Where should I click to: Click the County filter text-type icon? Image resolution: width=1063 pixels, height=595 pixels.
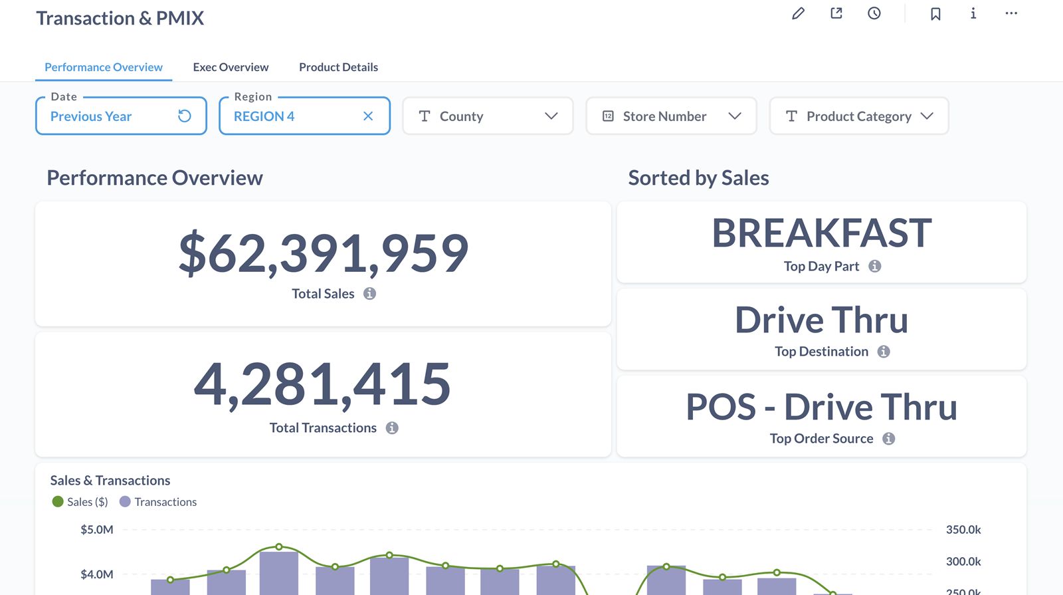[425, 116]
